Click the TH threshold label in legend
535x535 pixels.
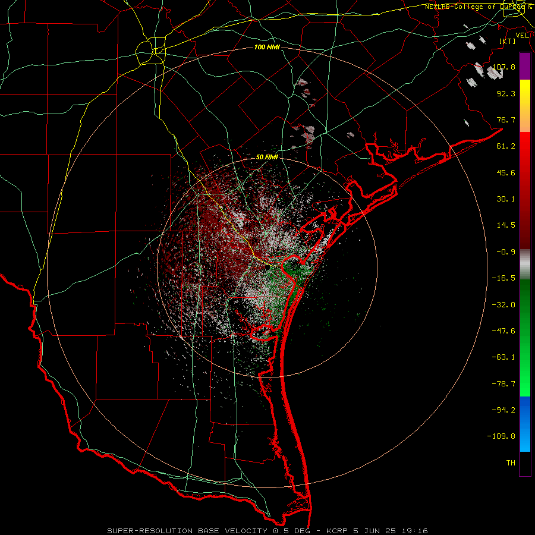(x=511, y=463)
